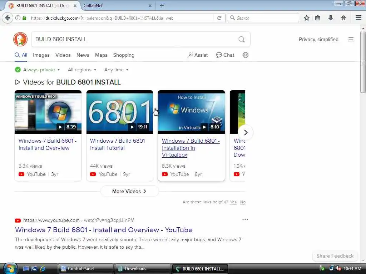Image resolution: width=366 pixels, height=274 pixels.
Task: Open DuckDuckGo side menu icon
Action: pyautogui.click(x=351, y=39)
